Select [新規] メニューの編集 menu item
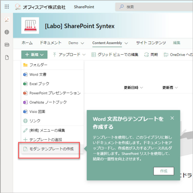 (x=52, y=131)
